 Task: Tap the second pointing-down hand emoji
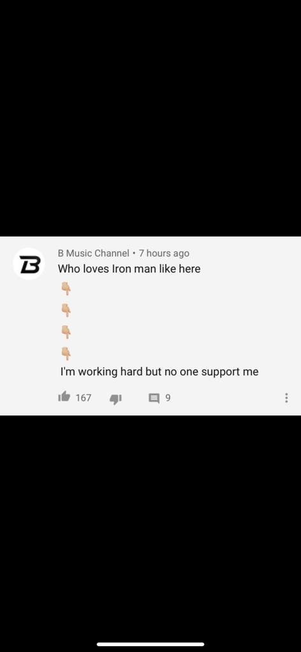pos(66,310)
